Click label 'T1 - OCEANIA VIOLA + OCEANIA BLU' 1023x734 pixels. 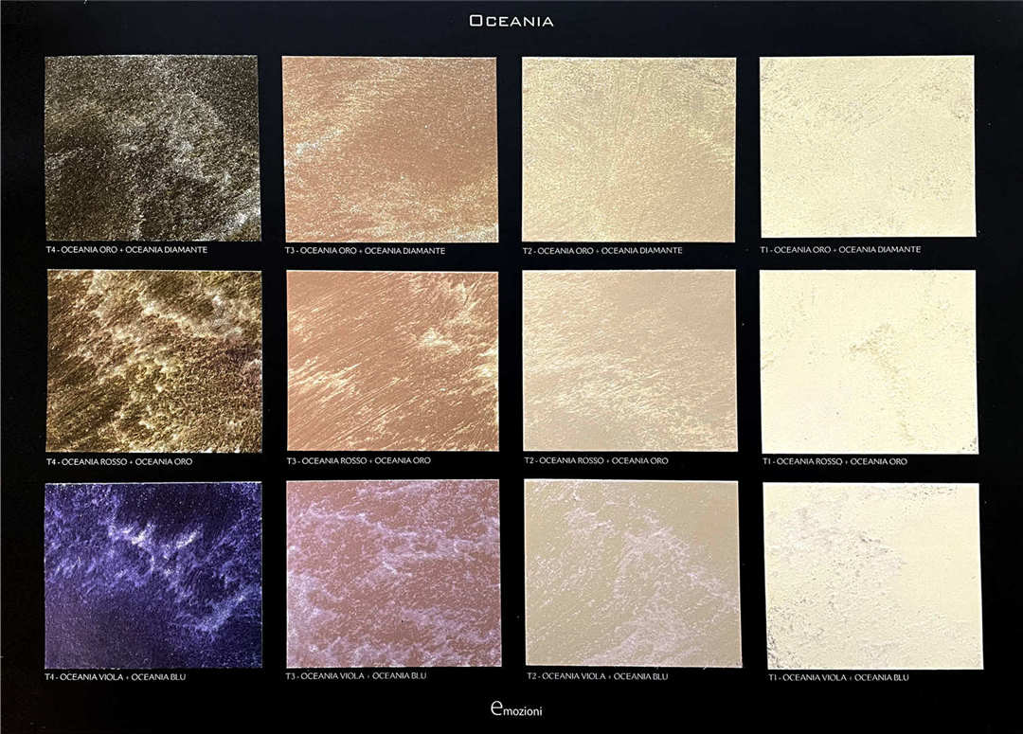[x=838, y=678]
